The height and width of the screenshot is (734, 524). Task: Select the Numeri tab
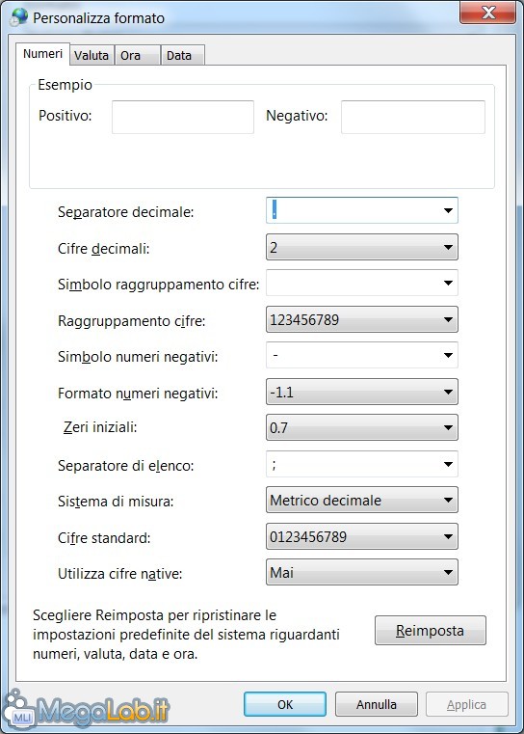coord(42,54)
